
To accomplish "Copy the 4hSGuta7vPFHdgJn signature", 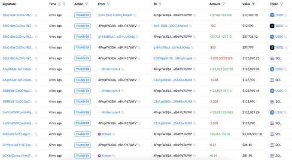I will click(36, 134).
